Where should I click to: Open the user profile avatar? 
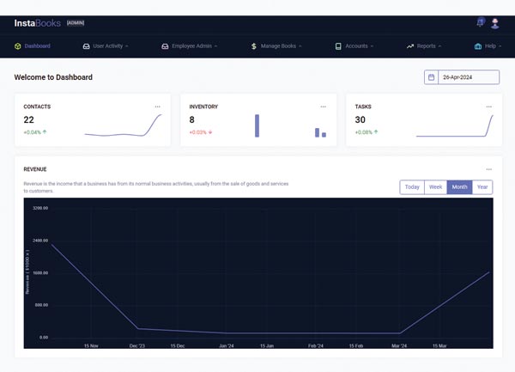495,23
